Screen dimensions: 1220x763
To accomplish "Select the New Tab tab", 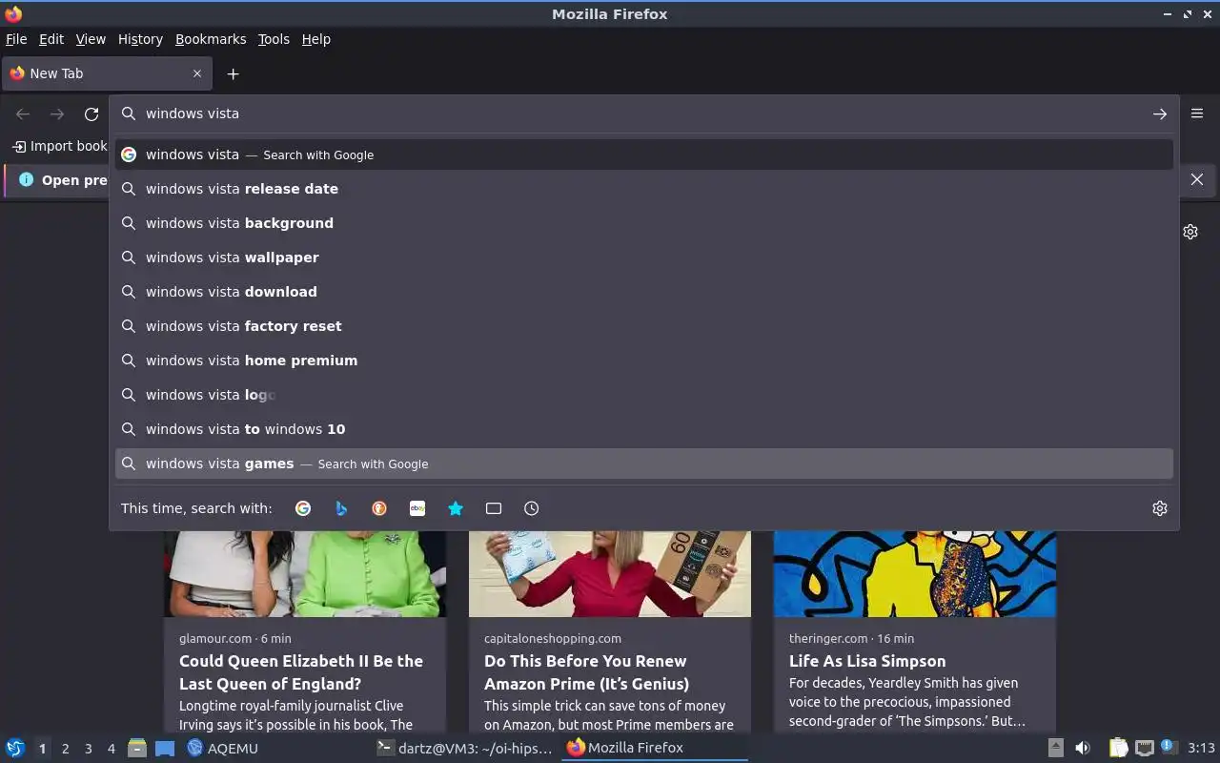I will tap(107, 73).
